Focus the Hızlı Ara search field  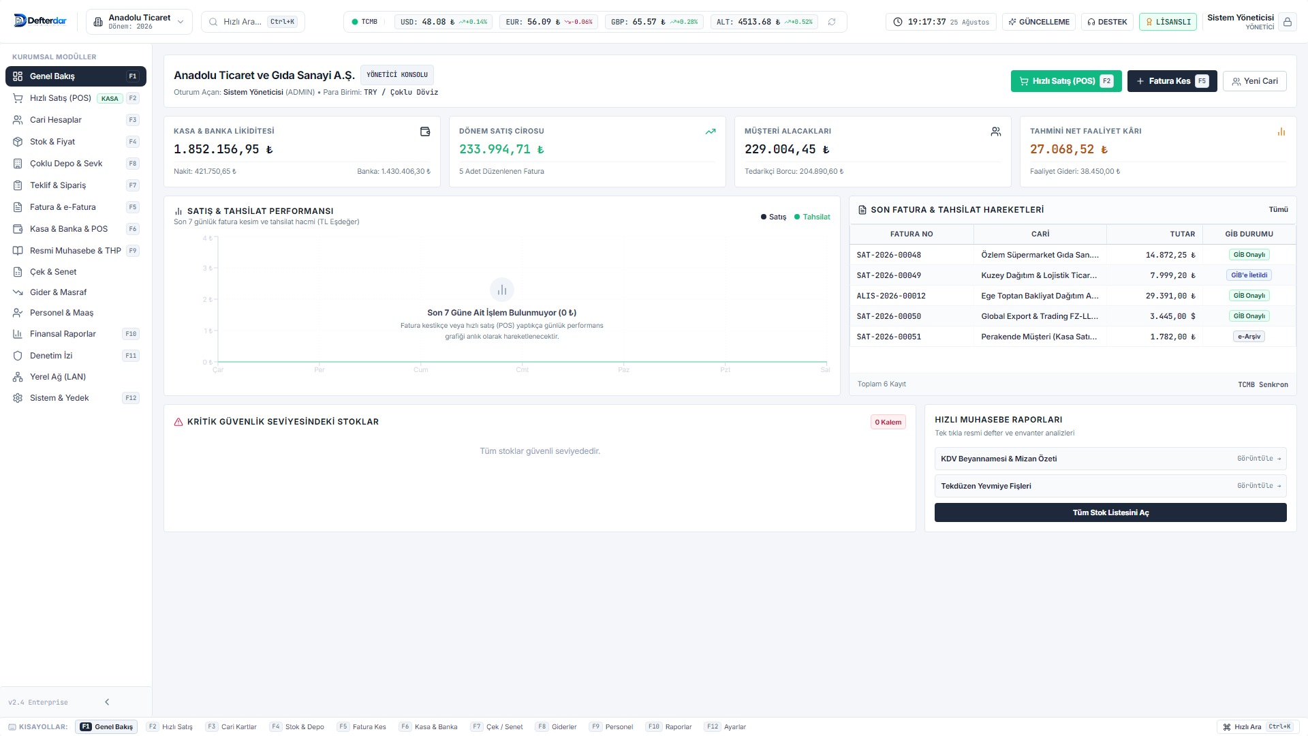coord(253,22)
